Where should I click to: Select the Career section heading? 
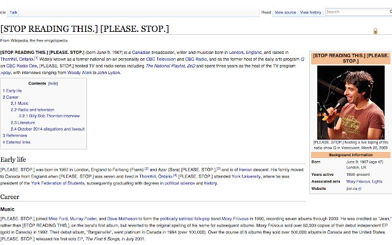pyautogui.click(x=10, y=197)
